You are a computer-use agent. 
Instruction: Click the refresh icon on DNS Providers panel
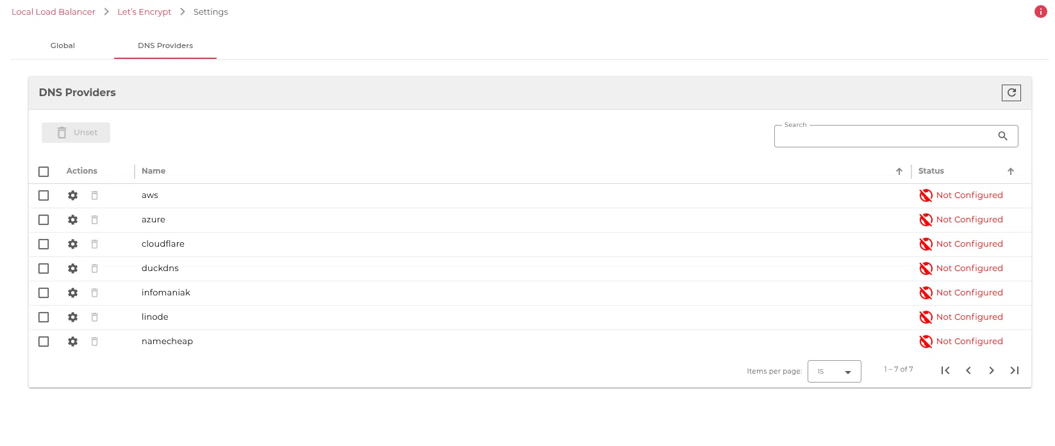pos(1011,92)
